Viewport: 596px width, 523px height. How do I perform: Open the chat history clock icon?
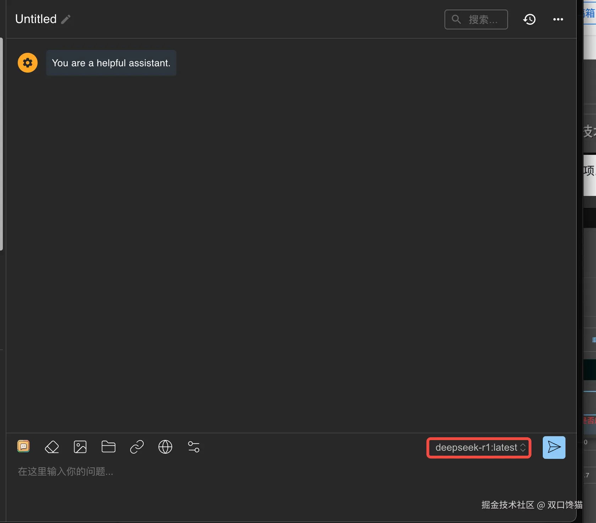pyautogui.click(x=529, y=19)
